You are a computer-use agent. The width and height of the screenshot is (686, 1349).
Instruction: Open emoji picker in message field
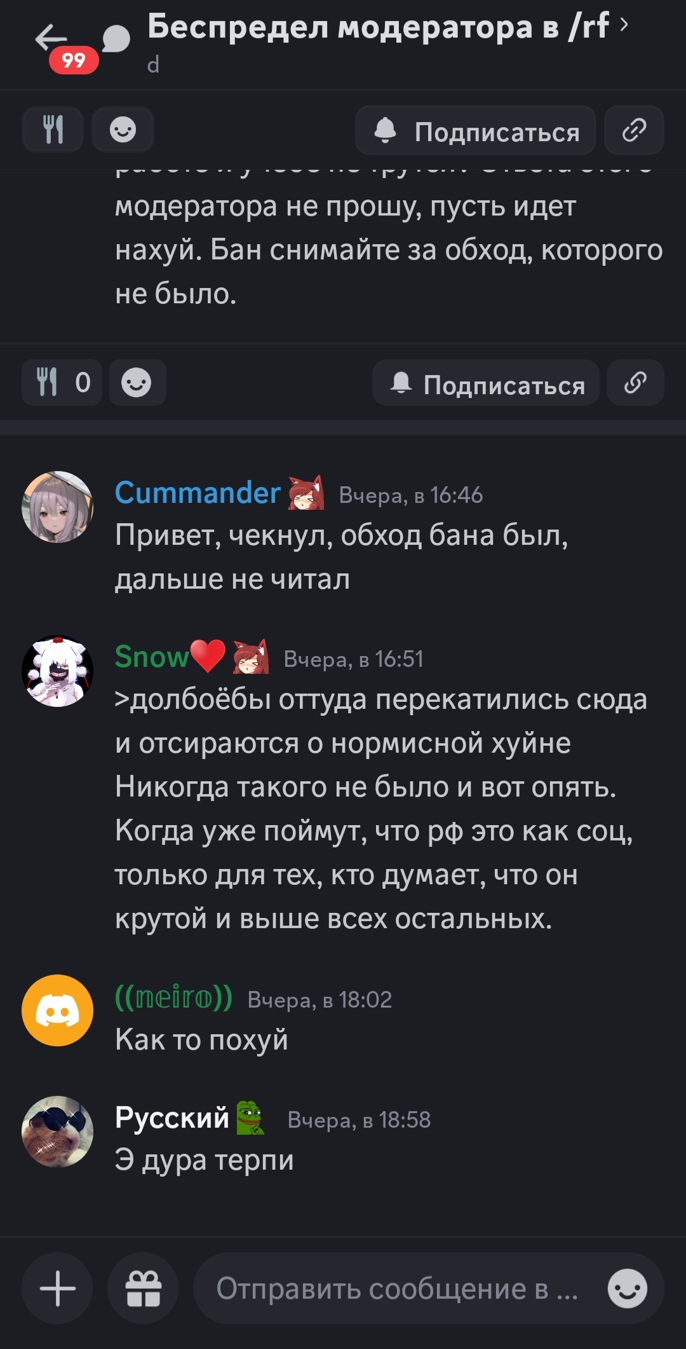point(628,1289)
